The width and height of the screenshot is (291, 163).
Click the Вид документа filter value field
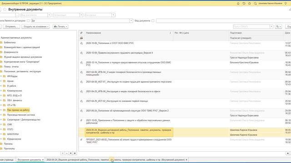[223, 21]
